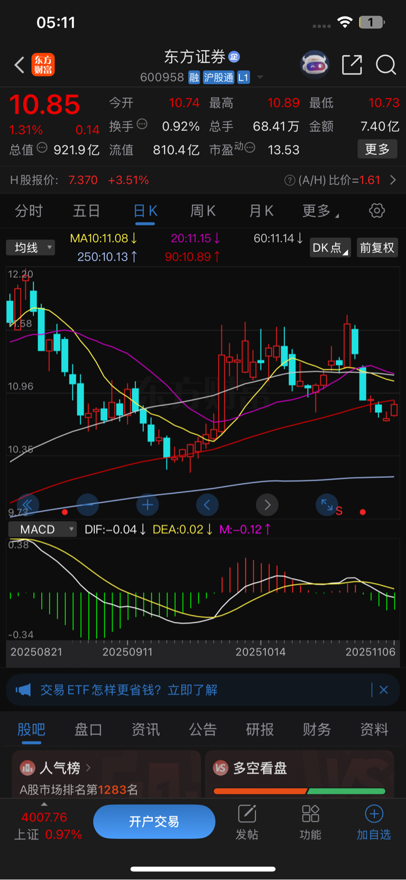Close the ETF promotion banner

click(384, 690)
